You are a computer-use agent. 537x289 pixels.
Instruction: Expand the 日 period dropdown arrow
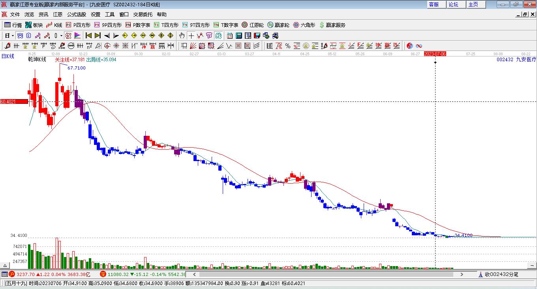click(13, 36)
